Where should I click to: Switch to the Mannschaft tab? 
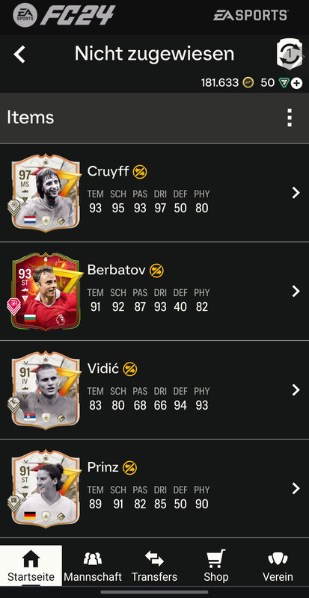click(x=93, y=565)
